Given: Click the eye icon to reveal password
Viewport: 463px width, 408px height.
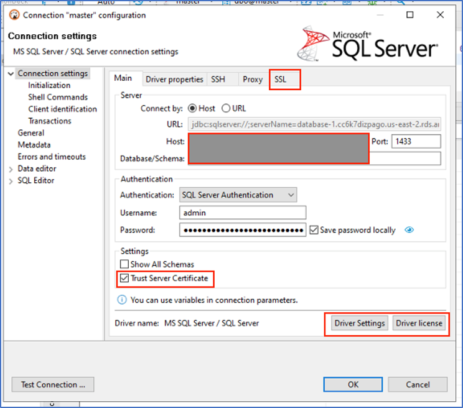Looking at the screenshot, I should pyautogui.click(x=409, y=230).
